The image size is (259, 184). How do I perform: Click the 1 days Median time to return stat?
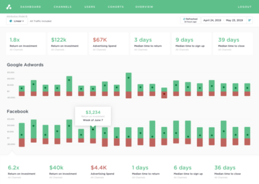point(146,172)
